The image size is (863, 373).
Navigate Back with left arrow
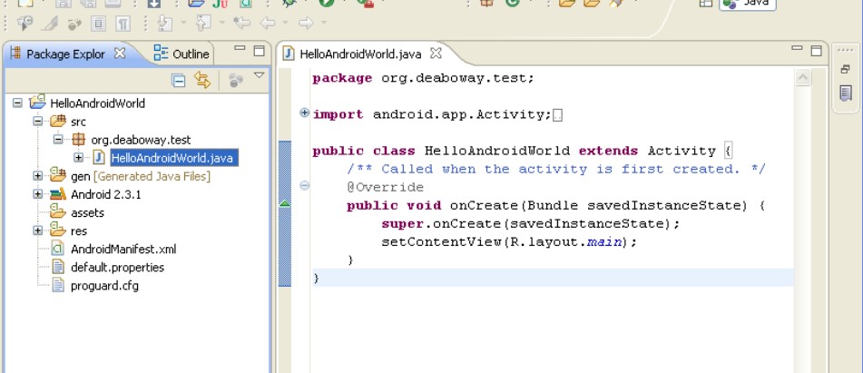click(268, 23)
